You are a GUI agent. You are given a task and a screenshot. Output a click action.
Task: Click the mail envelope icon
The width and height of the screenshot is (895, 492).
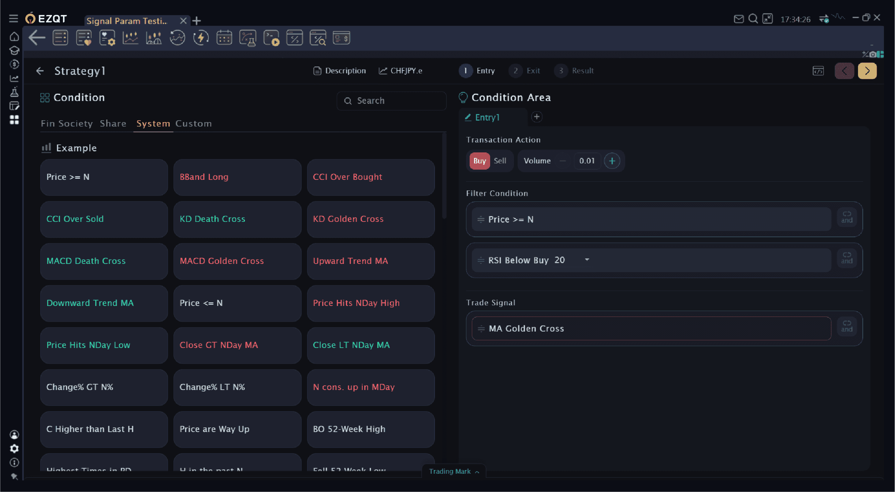point(739,19)
